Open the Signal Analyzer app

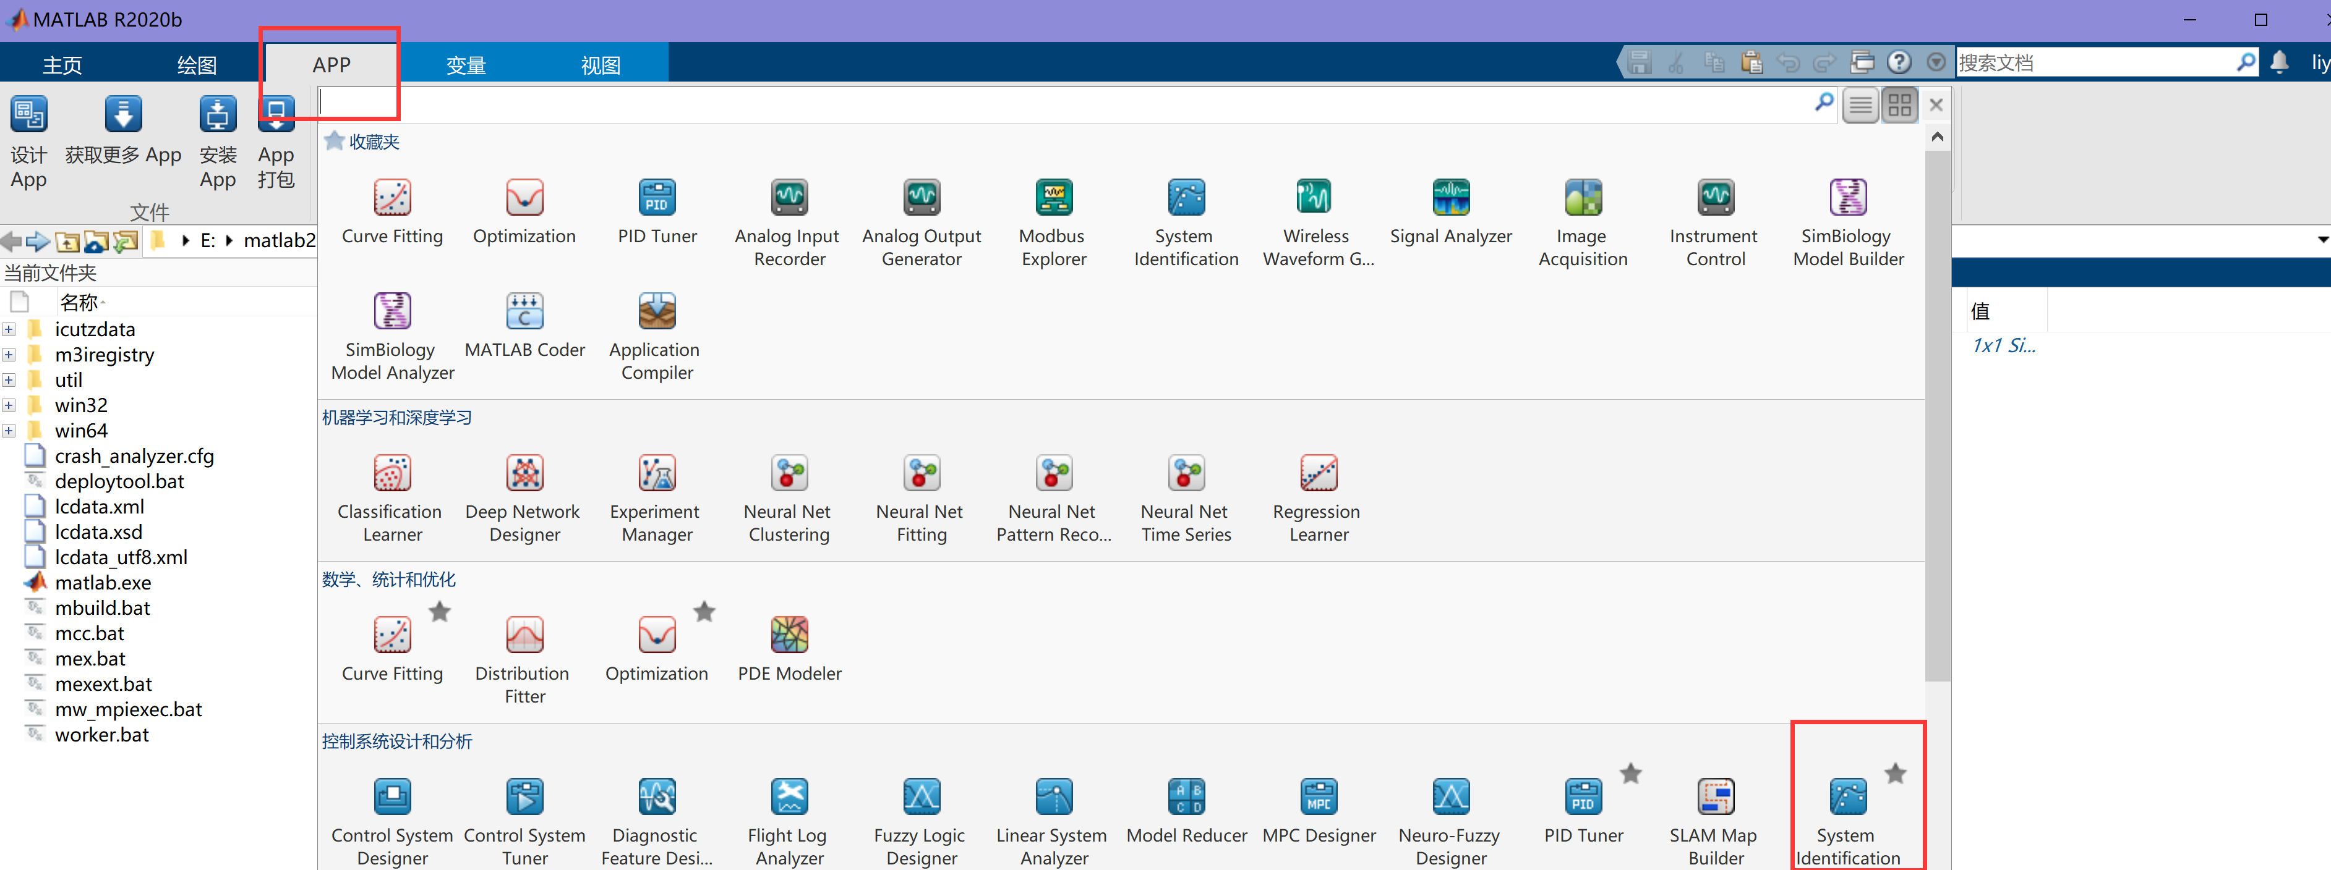(1450, 198)
